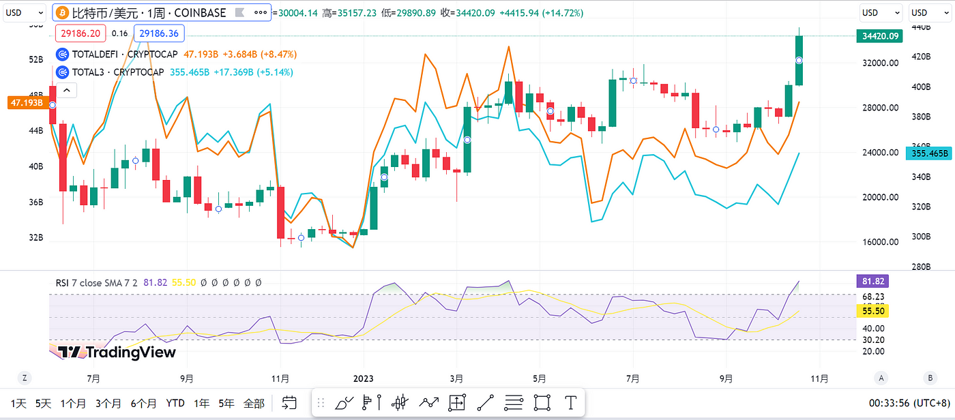
Task: Click the B scale button
Action: 930,378
